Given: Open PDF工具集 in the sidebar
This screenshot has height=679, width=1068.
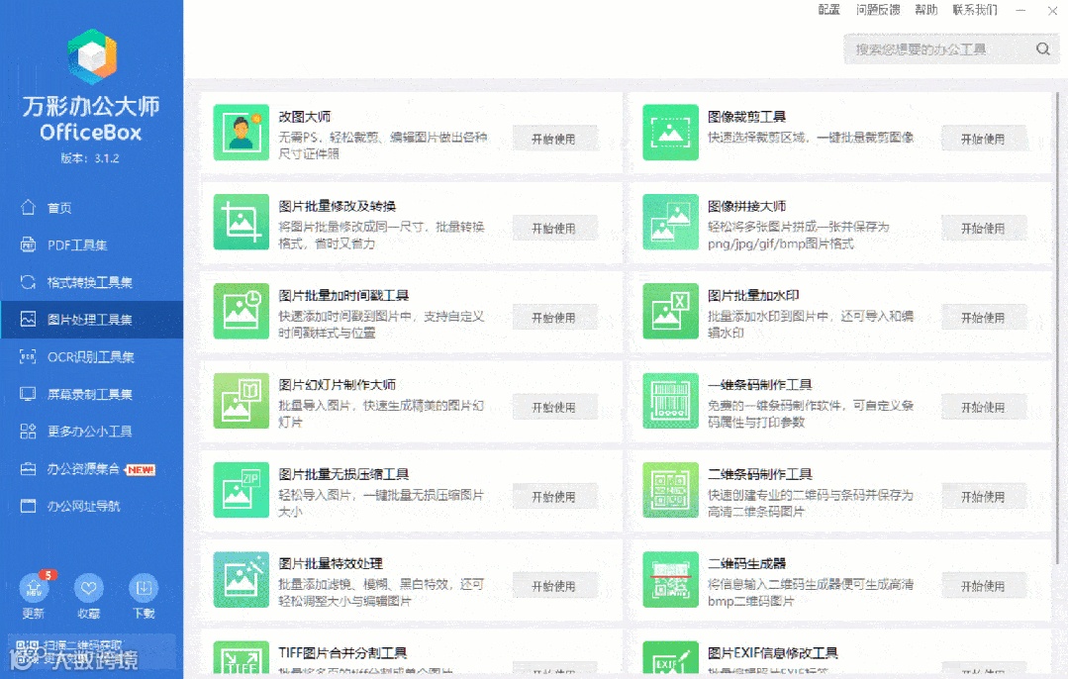Looking at the screenshot, I should tap(91, 245).
